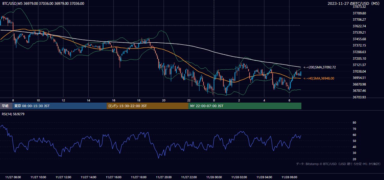The width and height of the screenshot is (384, 180).
Task: Click price axis value 37789.80
Action: point(359,13)
